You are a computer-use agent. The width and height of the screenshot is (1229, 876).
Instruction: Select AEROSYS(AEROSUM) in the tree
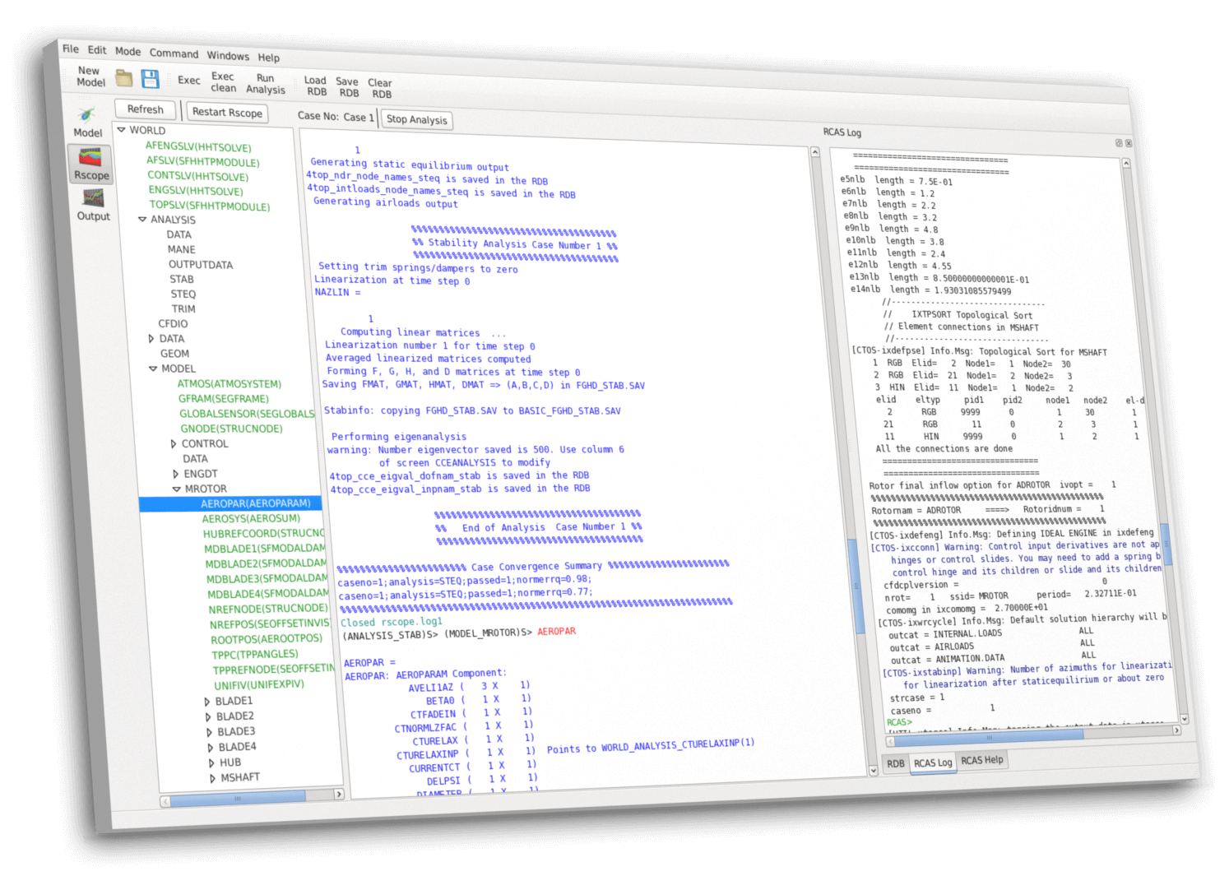251,519
